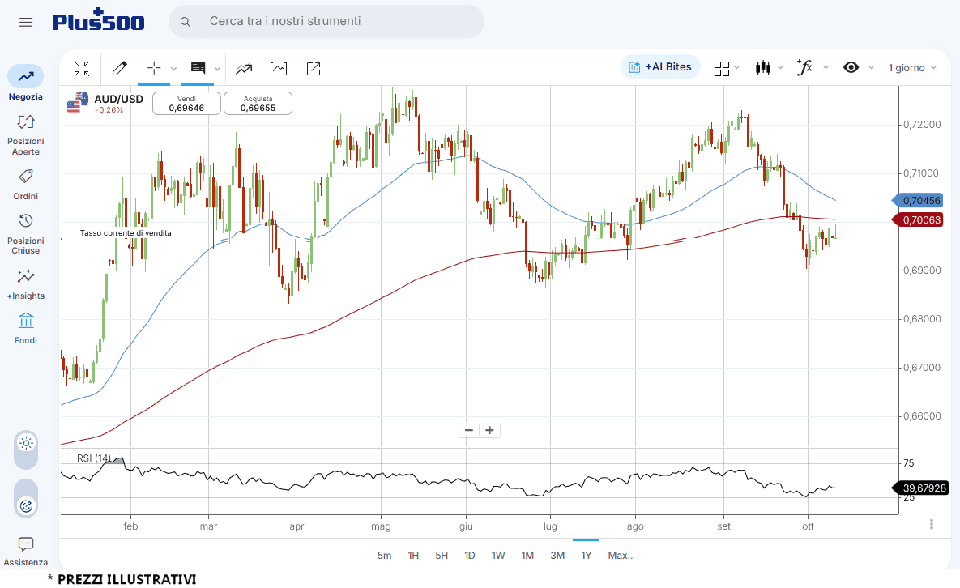The height and width of the screenshot is (588, 960).
Task: Click the Vendi 0,69646 sell button
Action: click(187, 104)
